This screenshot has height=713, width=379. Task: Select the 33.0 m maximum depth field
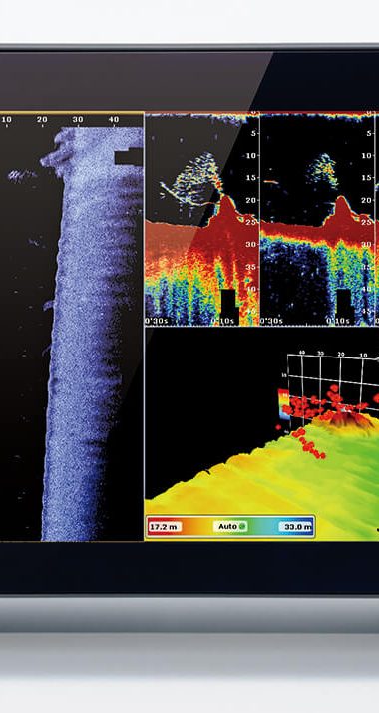[x=295, y=527]
